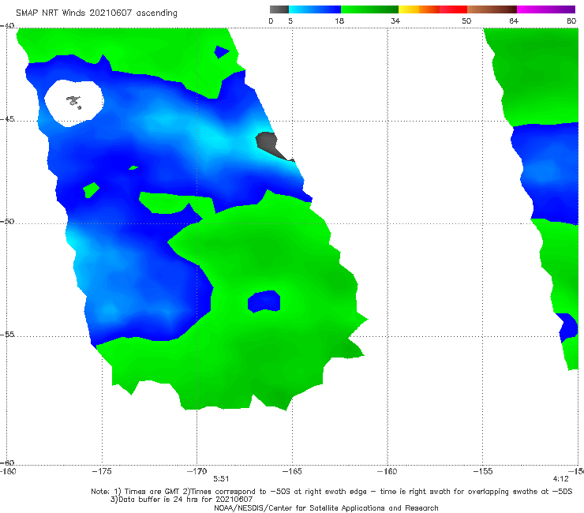The image size is (584, 513).
Task: Click the latitude label '-50'
Action: [7, 222]
